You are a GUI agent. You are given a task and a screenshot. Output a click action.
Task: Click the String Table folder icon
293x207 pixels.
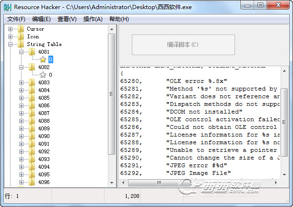(21, 44)
